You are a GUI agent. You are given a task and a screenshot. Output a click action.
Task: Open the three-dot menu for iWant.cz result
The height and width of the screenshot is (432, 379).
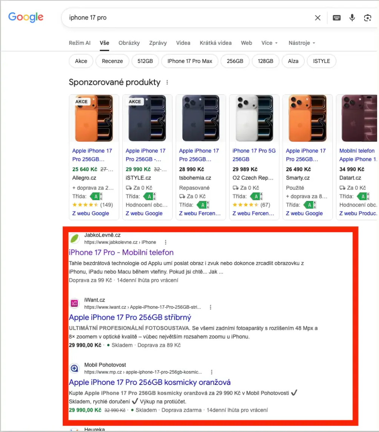coord(211,307)
